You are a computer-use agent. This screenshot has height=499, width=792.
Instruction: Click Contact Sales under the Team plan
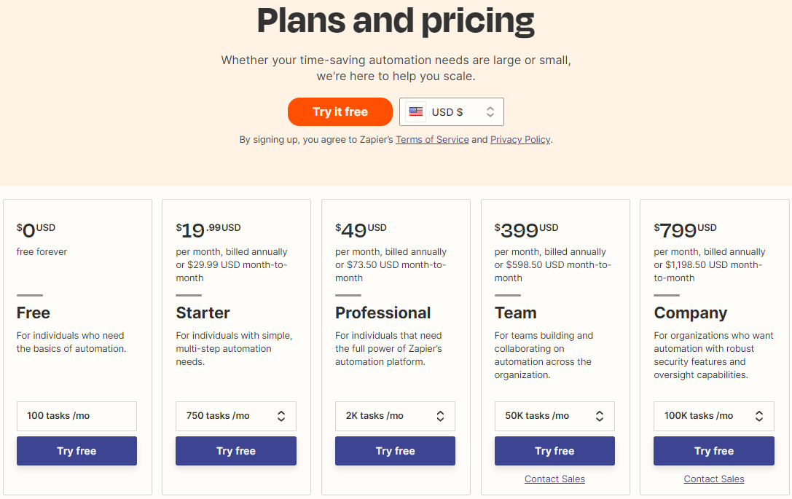[554, 479]
